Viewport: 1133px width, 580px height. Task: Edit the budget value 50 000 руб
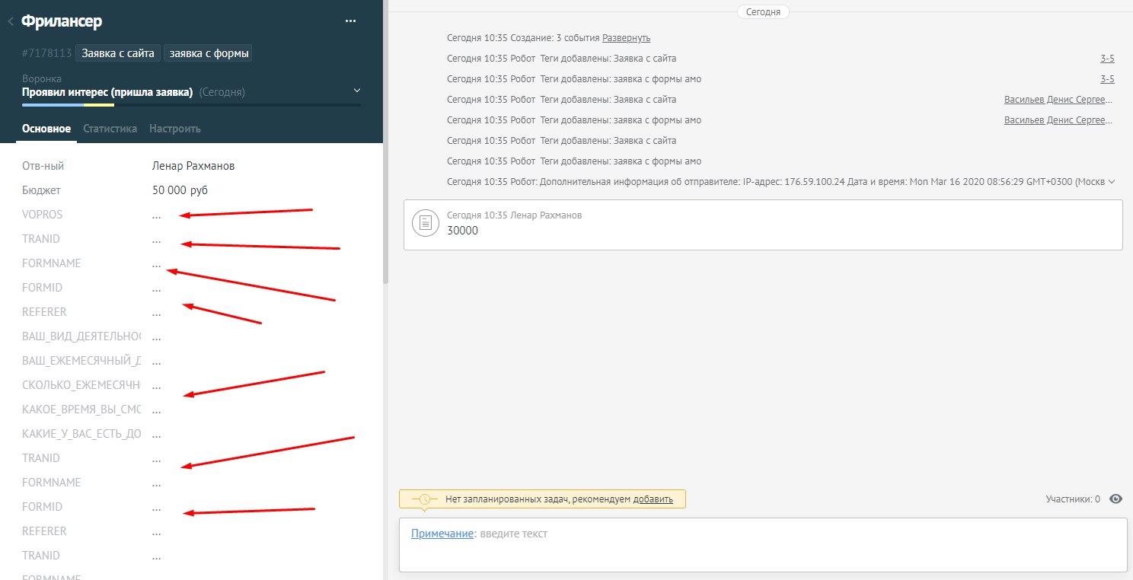(180, 190)
